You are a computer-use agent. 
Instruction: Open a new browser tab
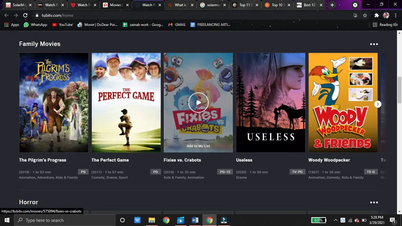tap(332, 5)
